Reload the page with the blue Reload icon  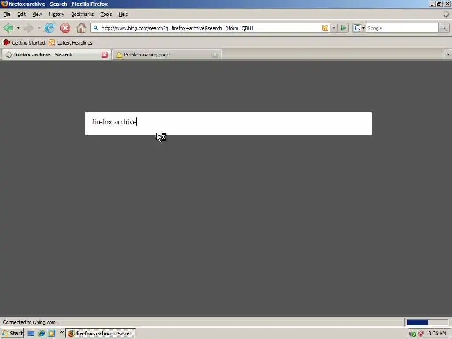coord(49,28)
